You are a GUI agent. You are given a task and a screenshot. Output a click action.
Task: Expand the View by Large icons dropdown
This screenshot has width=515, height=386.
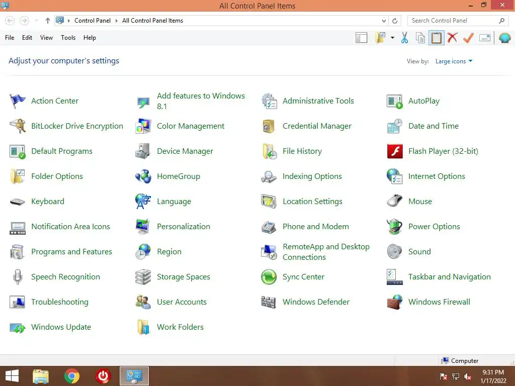(454, 61)
